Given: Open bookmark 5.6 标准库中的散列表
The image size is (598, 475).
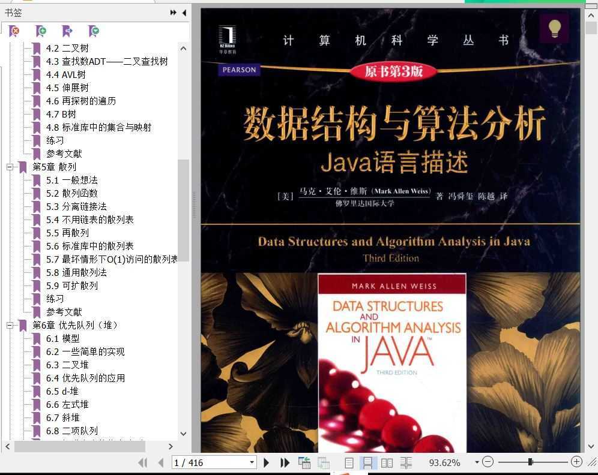Looking at the screenshot, I should pos(89,246).
